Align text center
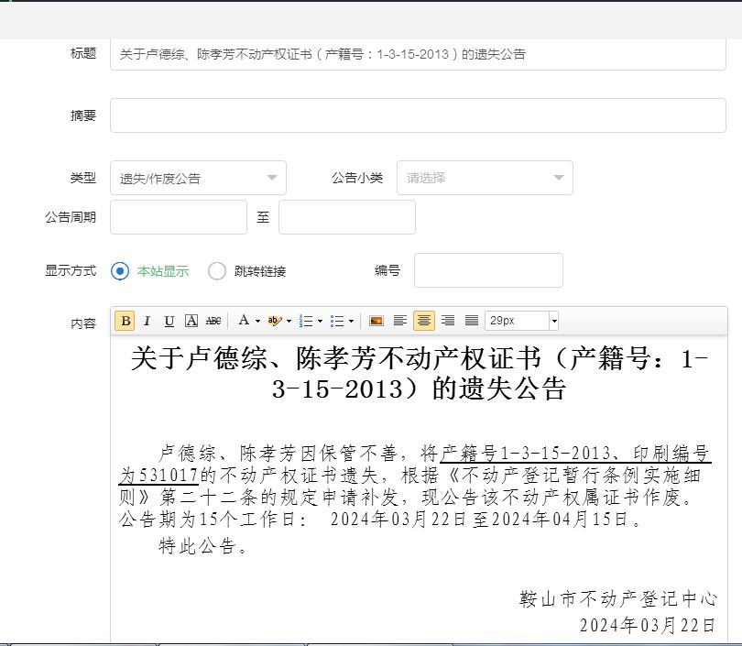Viewport: 742px width, 646px height. [x=424, y=321]
